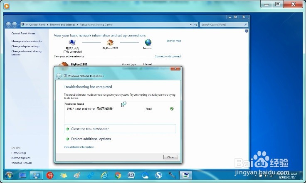
Task: Click the green Fixed checkmark icon
Action: click(172, 109)
